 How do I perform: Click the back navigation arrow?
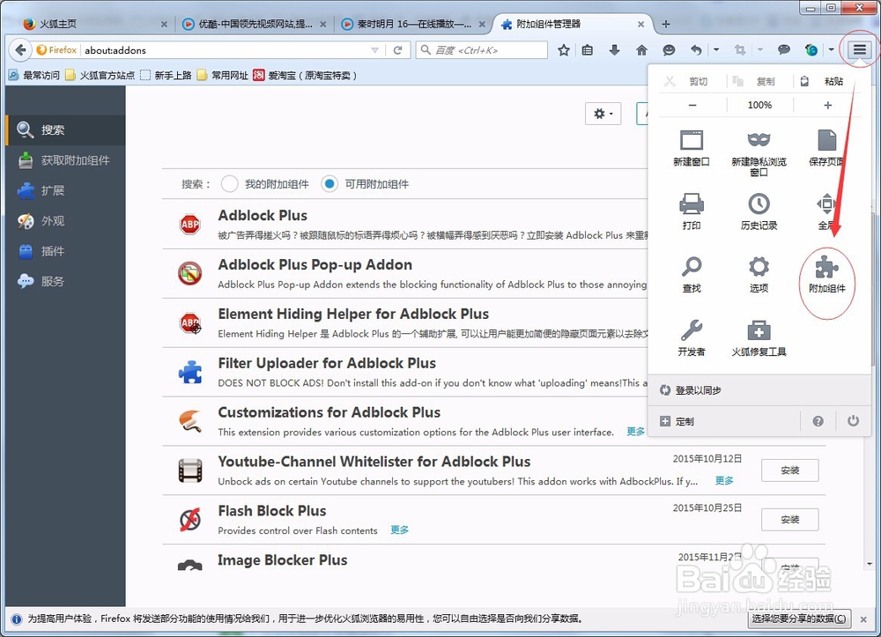(21, 50)
